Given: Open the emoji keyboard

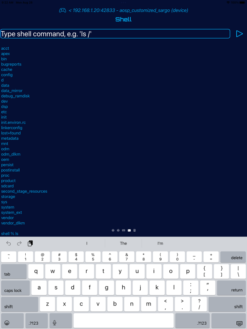Looking at the screenshot, I should pos(12,321).
